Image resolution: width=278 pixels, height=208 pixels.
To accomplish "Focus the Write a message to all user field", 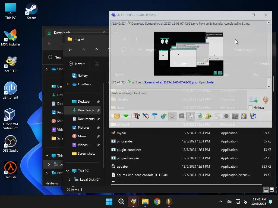I will (179, 100).
